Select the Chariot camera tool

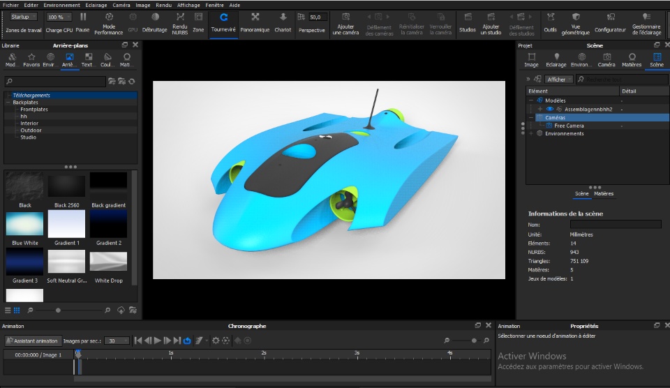283,22
